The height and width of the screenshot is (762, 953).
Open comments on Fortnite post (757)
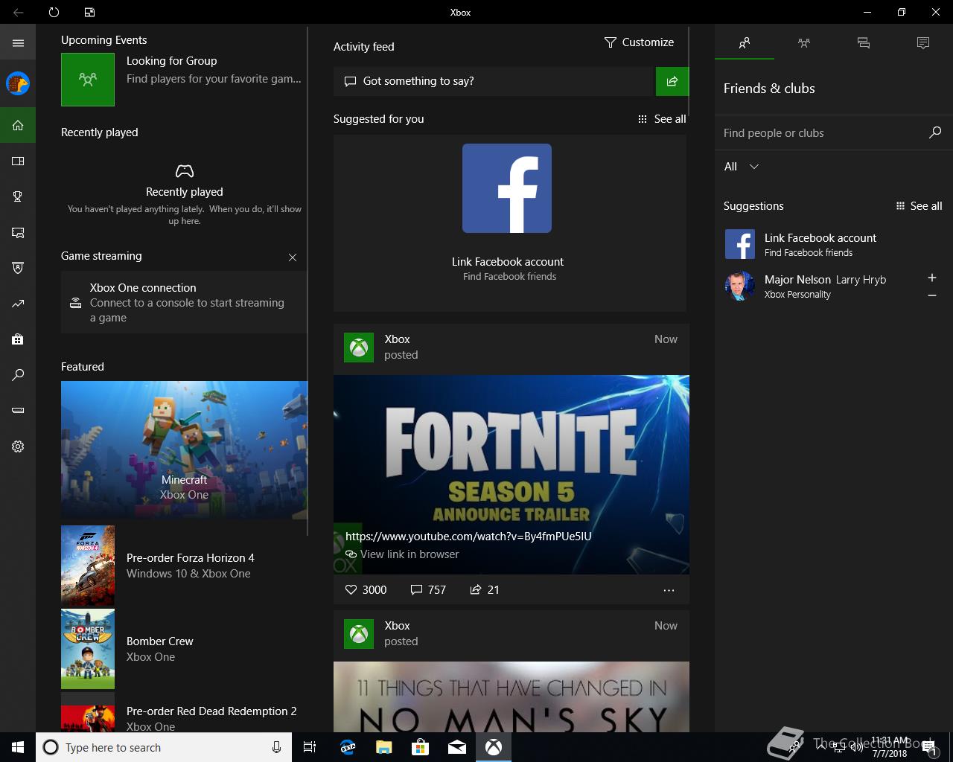coord(428,589)
